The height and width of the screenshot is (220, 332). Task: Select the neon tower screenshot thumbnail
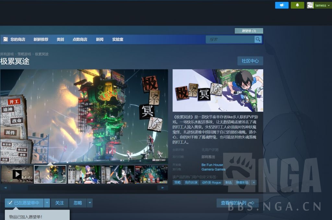pos(50,175)
